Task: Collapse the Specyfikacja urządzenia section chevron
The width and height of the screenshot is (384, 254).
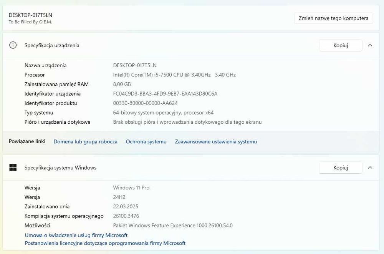Action: (x=370, y=45)
